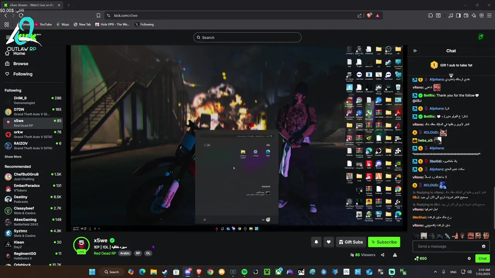Click the heart follow button for x5we
Image resolution: width=495 pixels, height=278 pixels.
329,242
